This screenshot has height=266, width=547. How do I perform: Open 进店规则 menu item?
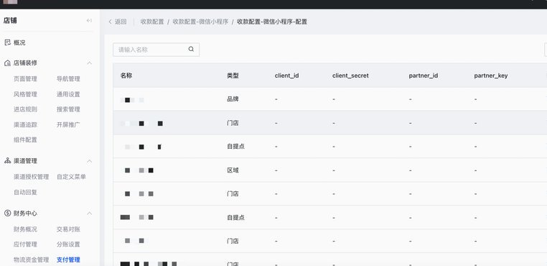[x=25, y=109]
